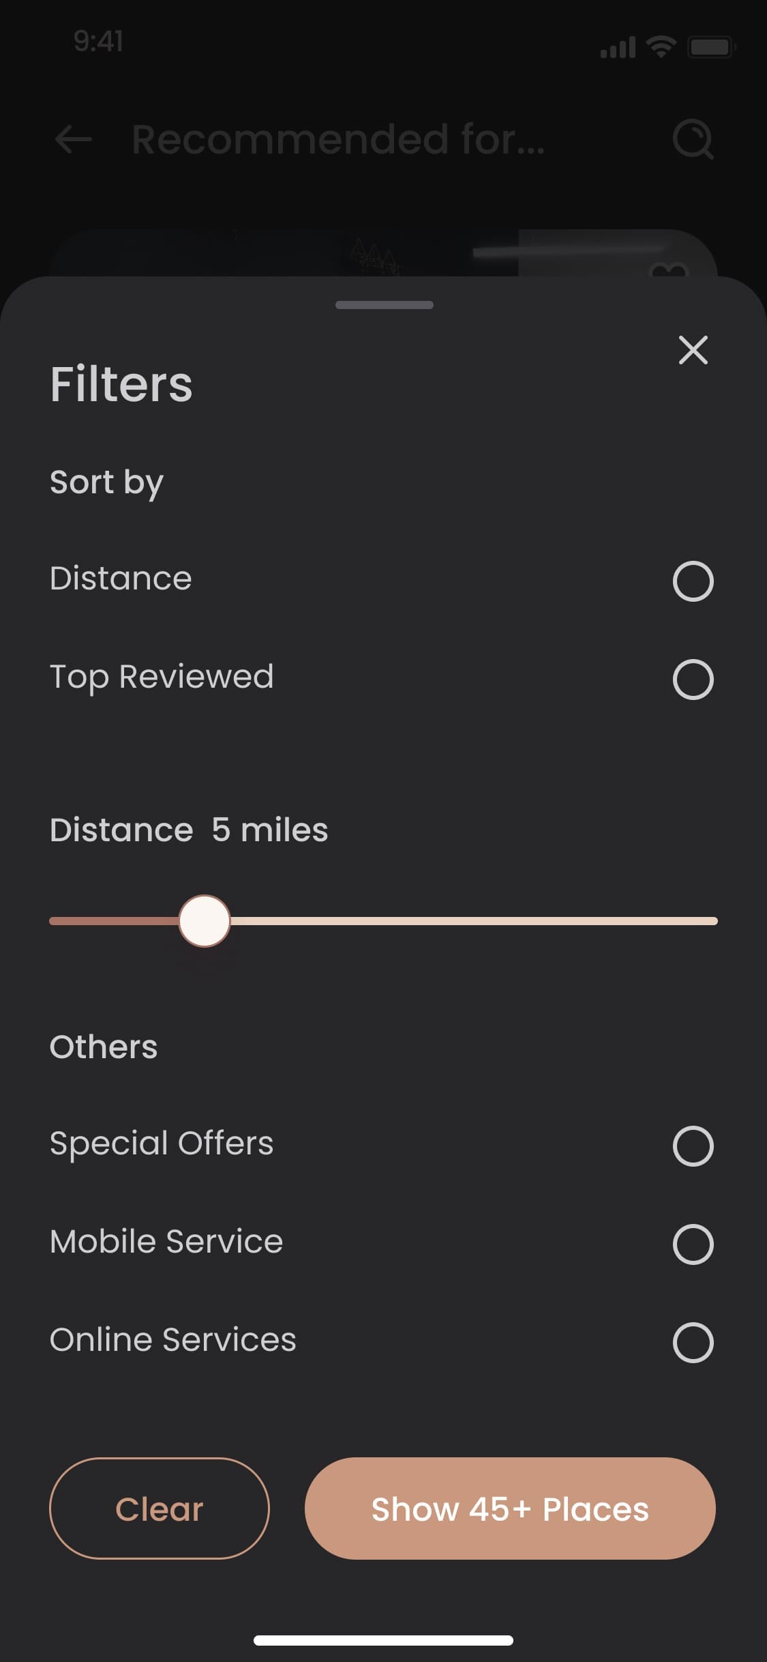Click the distance slider track near maximum
Image resolution: width=767 pixels, height=1662 pixels.
(x=702, y=921)
